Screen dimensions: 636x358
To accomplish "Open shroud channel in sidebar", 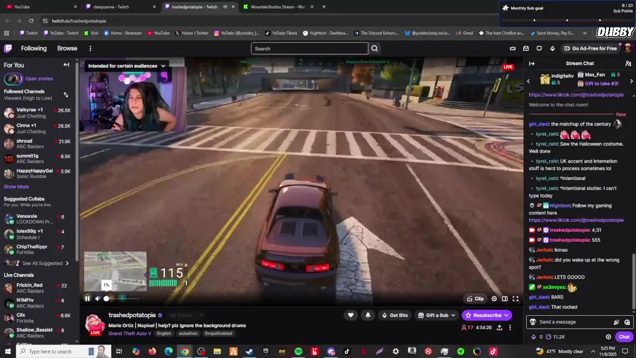I will pos(37,144).
